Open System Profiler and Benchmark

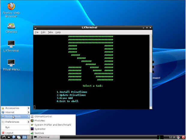click(53, 125)
